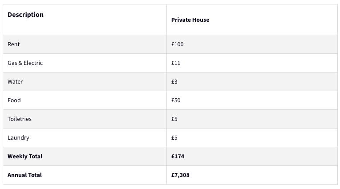This screenshot has height=189, width=340.
Task: Click the Description column header
Action: pos(25,15)
